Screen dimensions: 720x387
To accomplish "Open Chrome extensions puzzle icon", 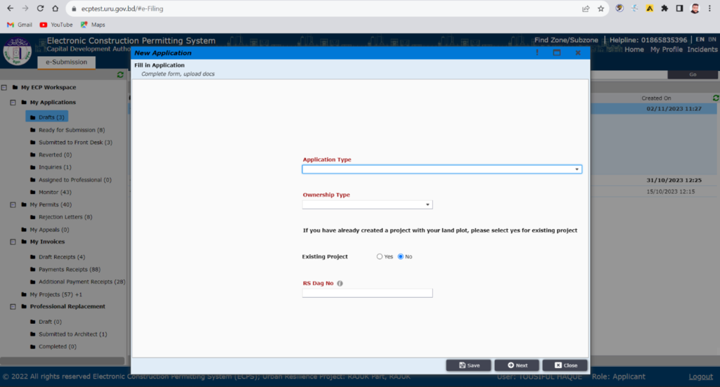I will click(664, 8).
